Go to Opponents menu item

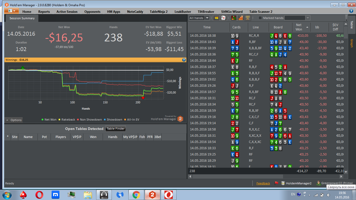(x=92, y=11)
